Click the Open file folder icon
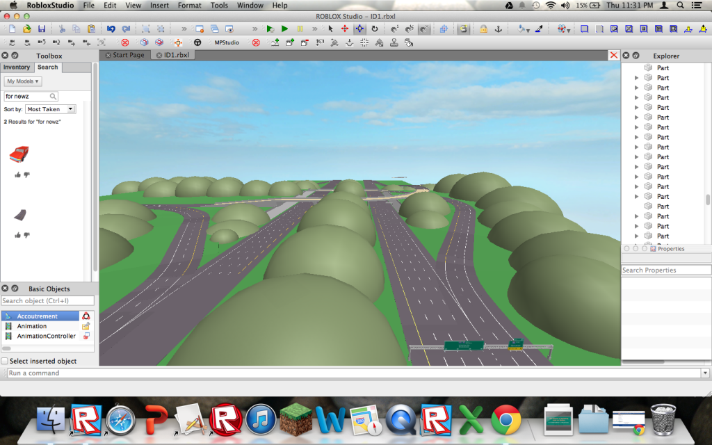 pos(27,29)
